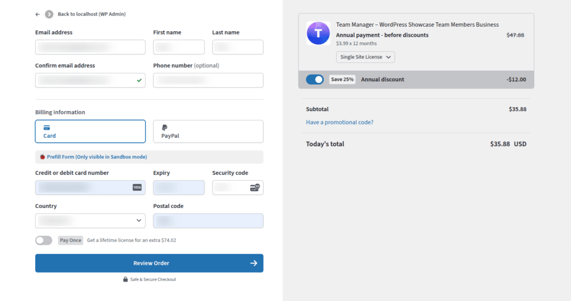Click Safe & Secure Checkout text
The image size is (571, 301).
point(153,279)
